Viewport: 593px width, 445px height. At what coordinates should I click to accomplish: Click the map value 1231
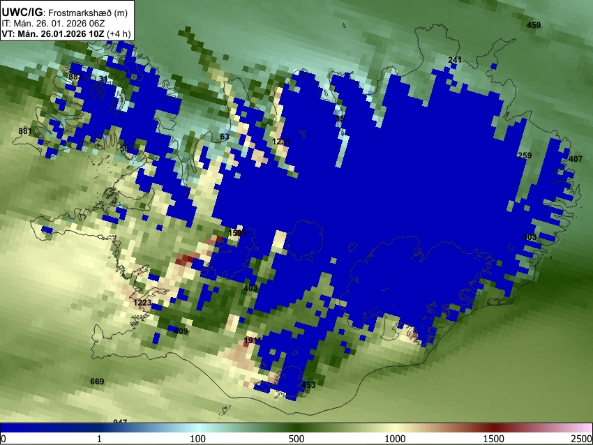(281, 142)
